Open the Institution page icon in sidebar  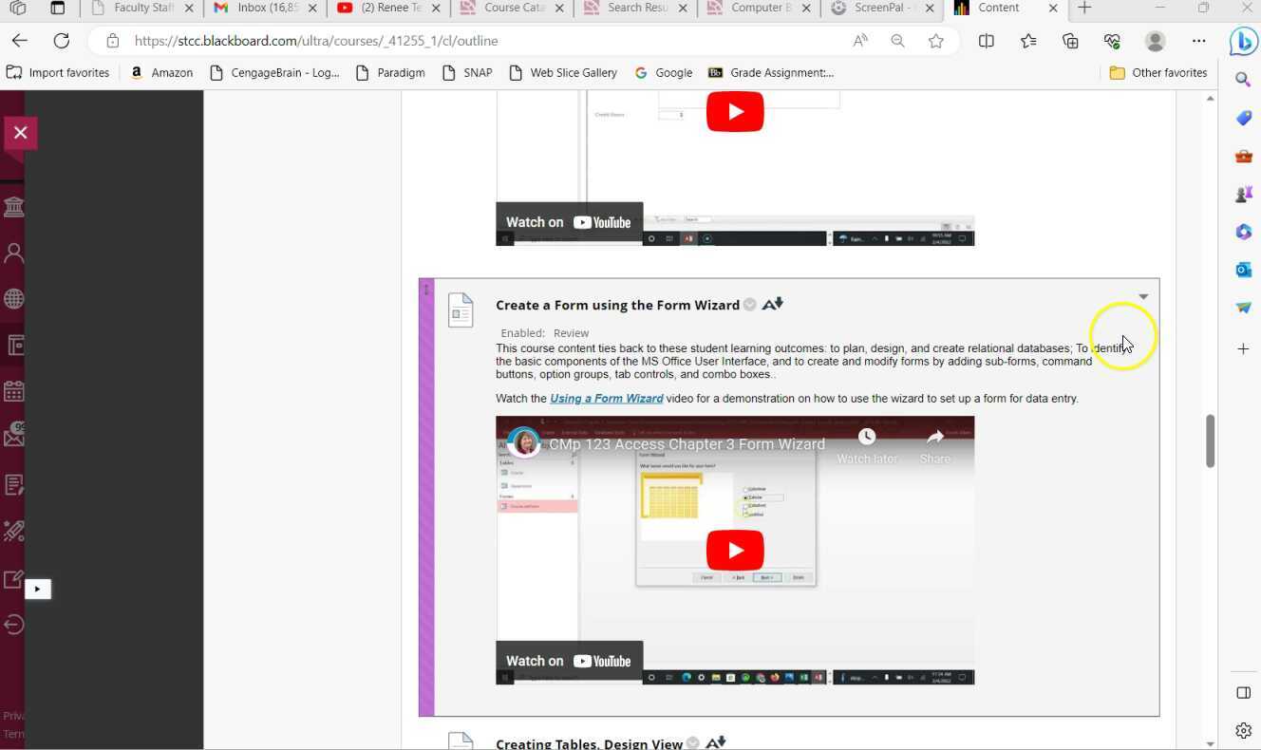click(14, 207)
